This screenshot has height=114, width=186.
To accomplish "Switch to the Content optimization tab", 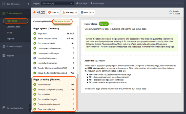I will coord(43,22).
